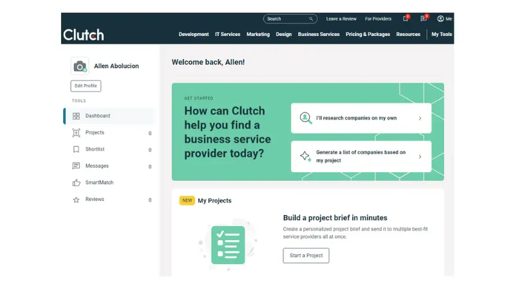
Task: Open the messages icon in header
Action: pos(424,19)
